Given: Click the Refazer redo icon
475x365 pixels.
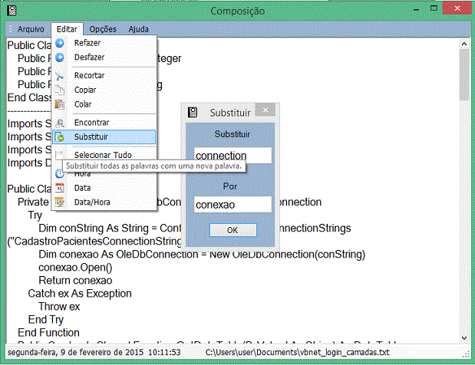Looking at the screenshot, I should [x=60, y=43].
